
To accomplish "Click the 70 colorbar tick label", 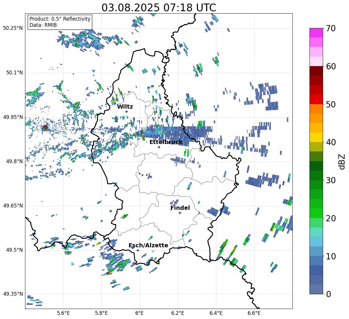I will pyautogui.click(x=331, y=28).
